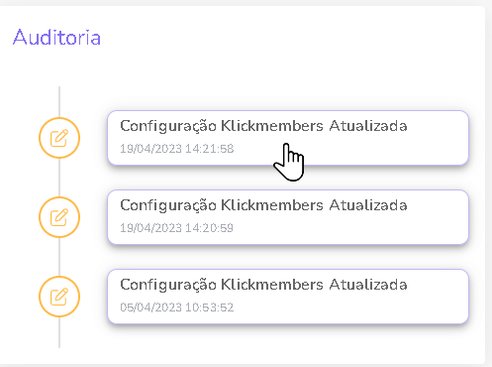Viewport: 492px width, 367px height.
Task: Open the audit card dated 19/04/2023 14:21:58
Action: 288,138
